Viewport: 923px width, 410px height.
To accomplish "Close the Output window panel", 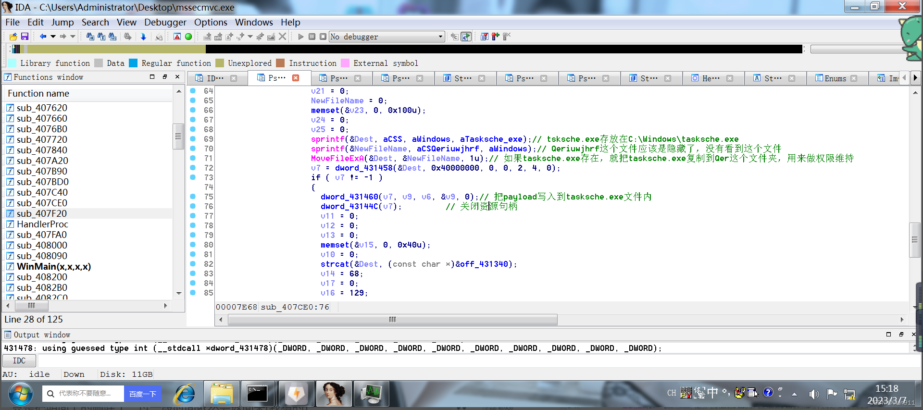I will click(913, 334).
